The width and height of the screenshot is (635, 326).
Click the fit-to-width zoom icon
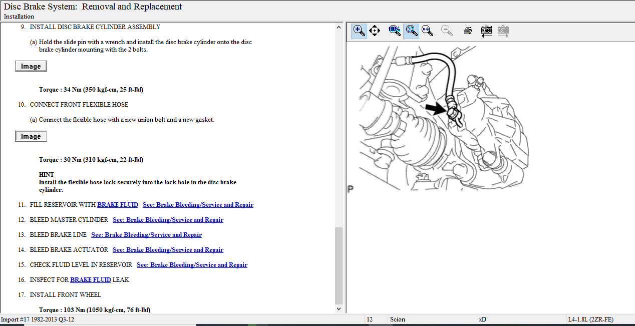pyautogui.click(x=427, y=31)
